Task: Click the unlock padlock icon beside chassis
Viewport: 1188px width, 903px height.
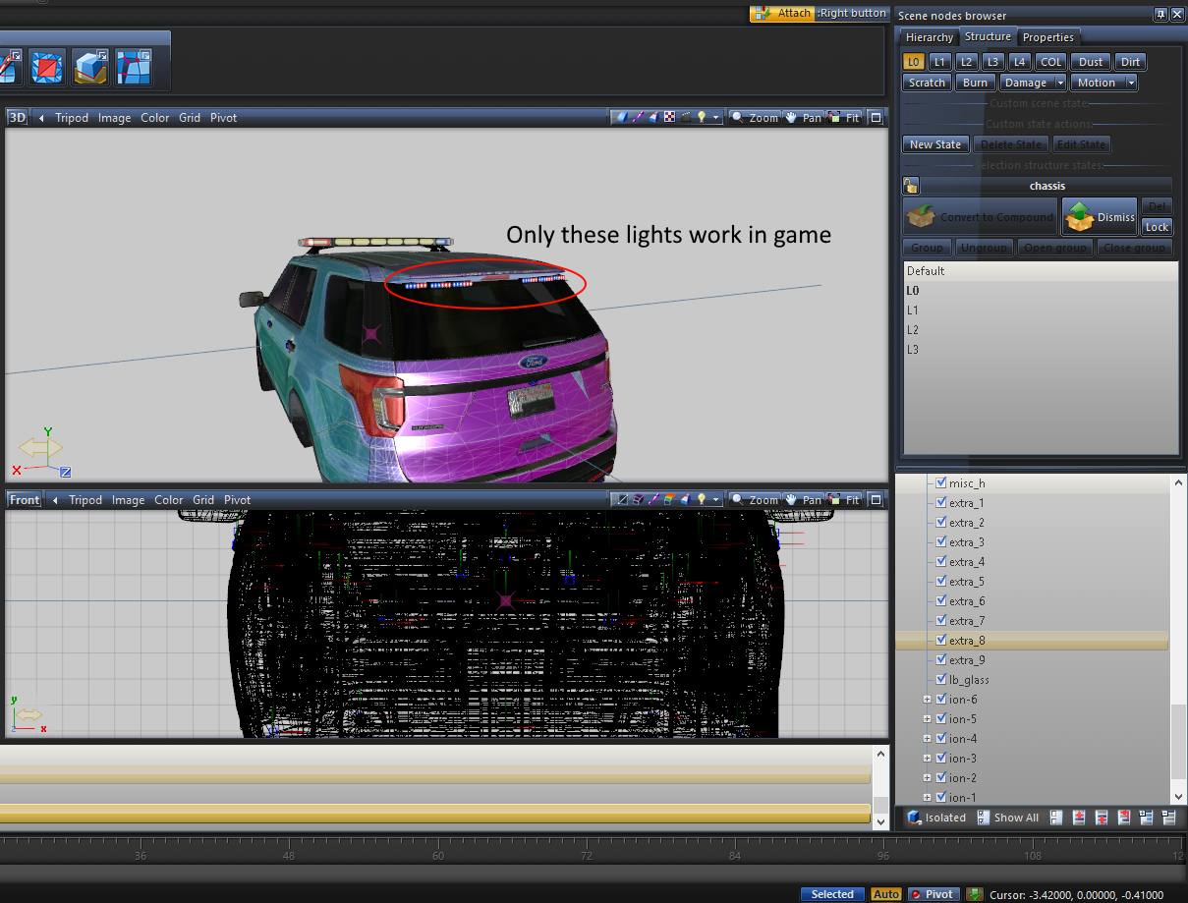Action: (911, 186)
